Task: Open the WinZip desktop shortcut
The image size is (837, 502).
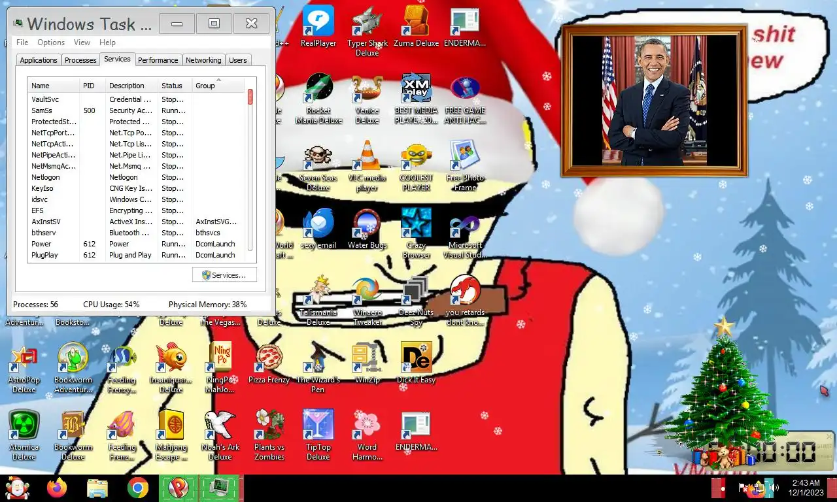Action: [x=367, y=363]
